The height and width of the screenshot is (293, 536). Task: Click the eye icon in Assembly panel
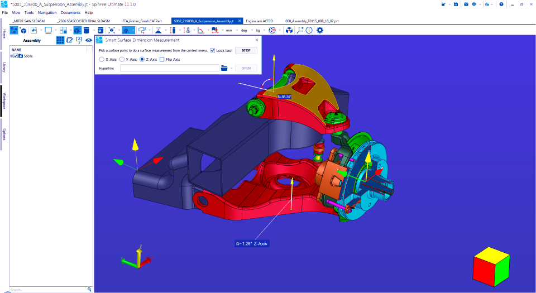click(88, 40)
